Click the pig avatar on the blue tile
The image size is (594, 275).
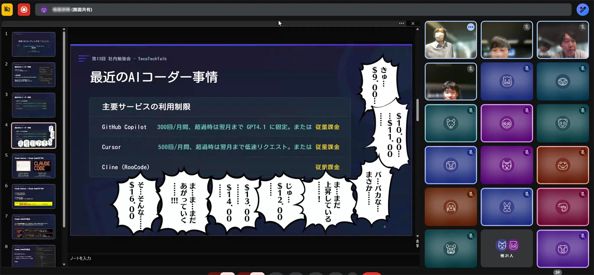(451, 165)
